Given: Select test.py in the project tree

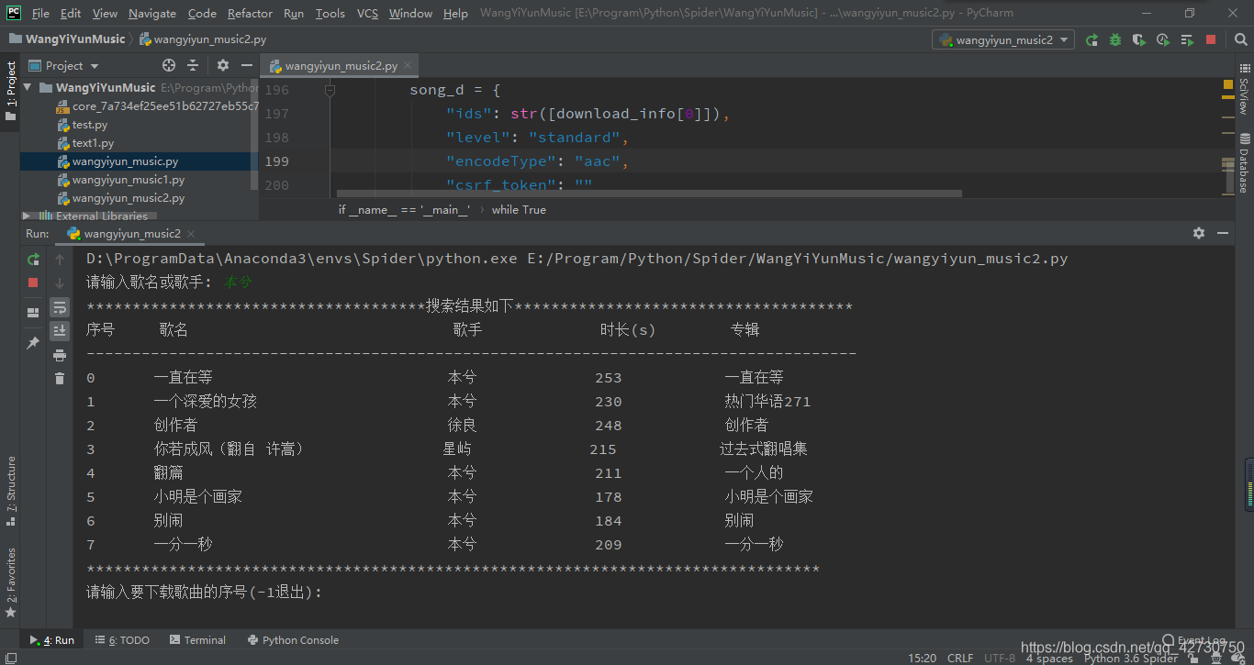Looking at the screenshot, I should tap(90, 125).
